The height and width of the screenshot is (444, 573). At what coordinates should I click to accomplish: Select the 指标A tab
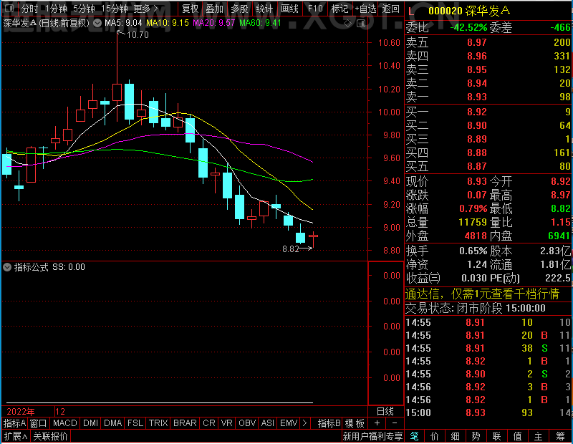(14, 423)
